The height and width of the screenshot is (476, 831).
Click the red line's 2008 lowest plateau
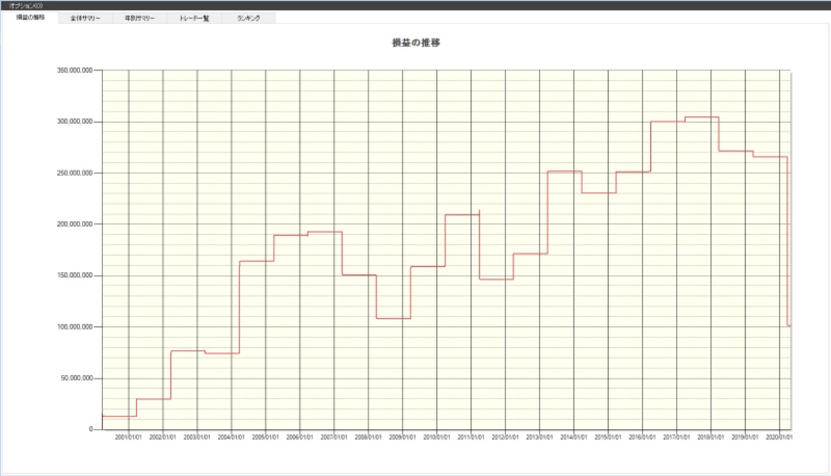[393, 319]
